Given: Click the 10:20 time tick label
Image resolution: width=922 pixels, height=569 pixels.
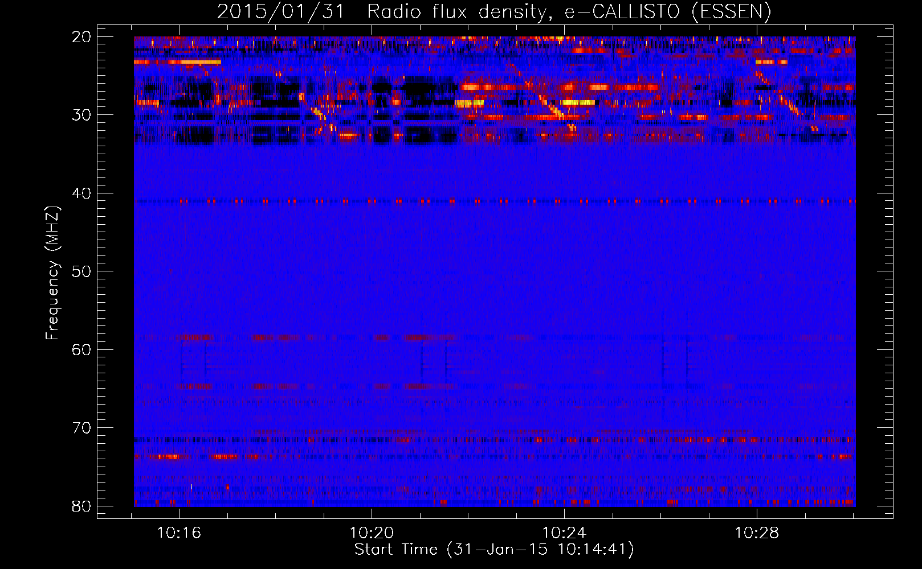Looking at the screenshot, I should (x=372, y=533).
